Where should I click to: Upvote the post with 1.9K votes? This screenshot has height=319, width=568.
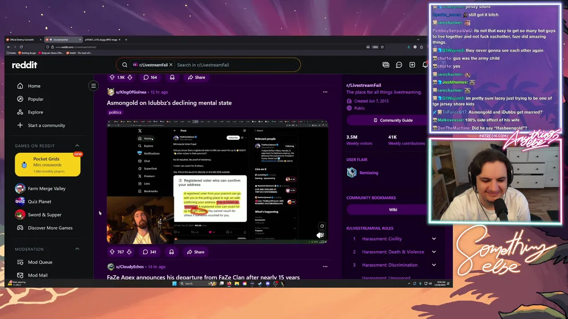click(112, 77)
